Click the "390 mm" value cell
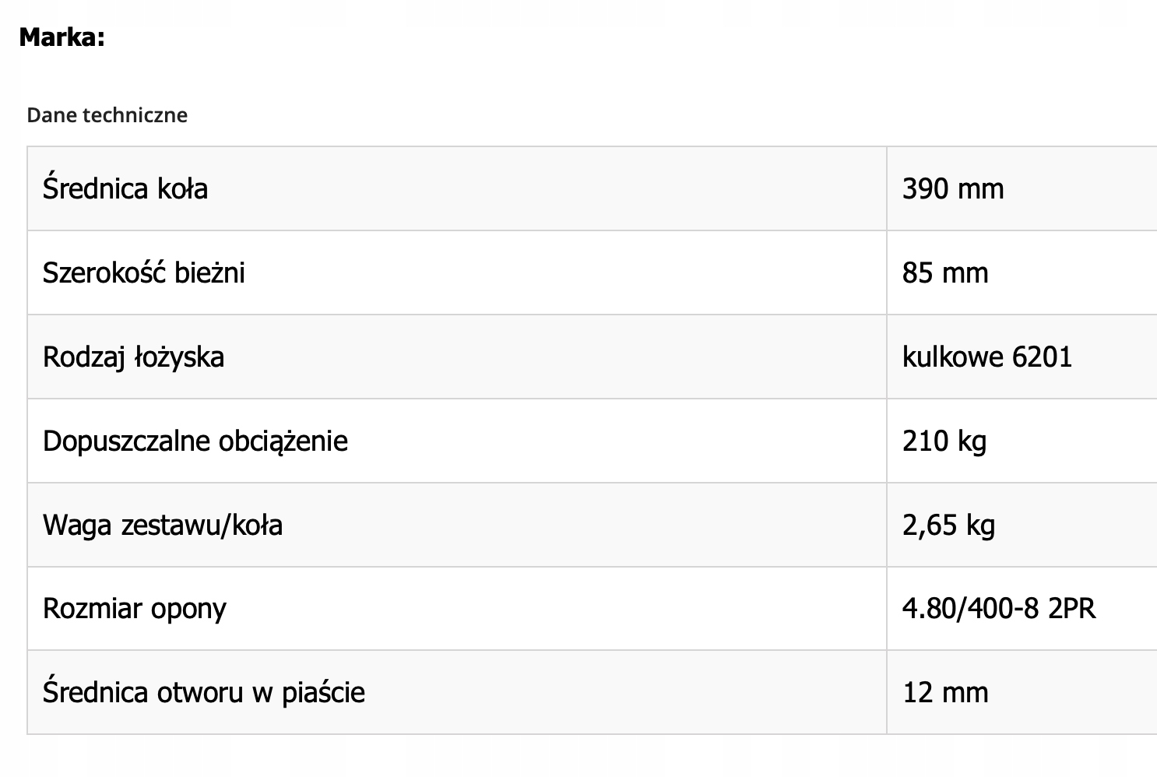1157x777 pixels. tap(952, 188)
